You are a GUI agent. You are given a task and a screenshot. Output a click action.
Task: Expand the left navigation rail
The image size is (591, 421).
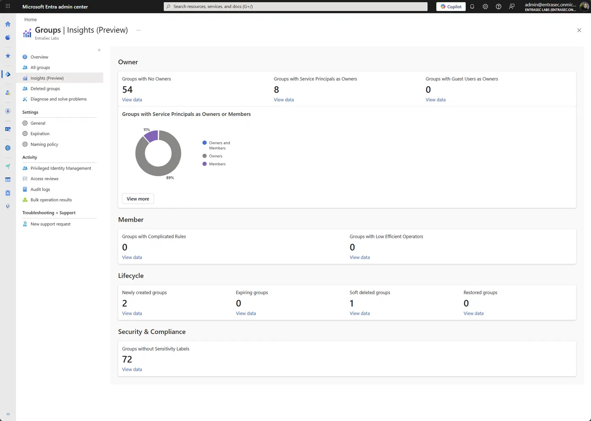coord(8,414)
